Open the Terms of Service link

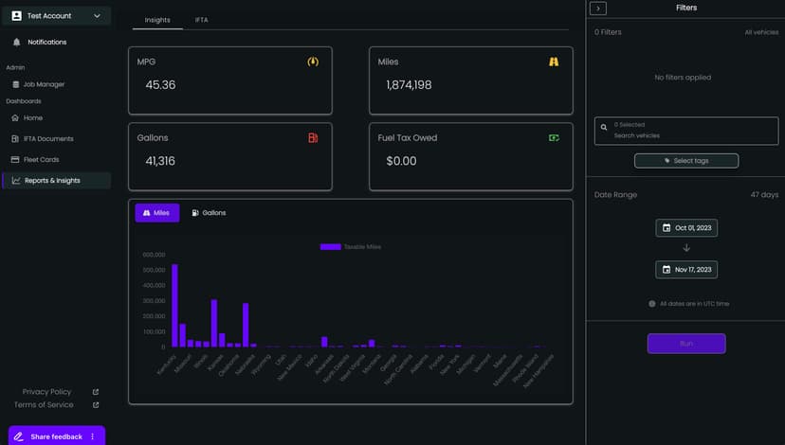click(x=44, y=405)
